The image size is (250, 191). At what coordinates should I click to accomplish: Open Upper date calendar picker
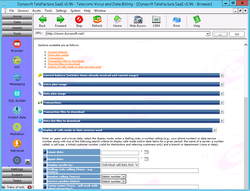[x=146, y=159]
